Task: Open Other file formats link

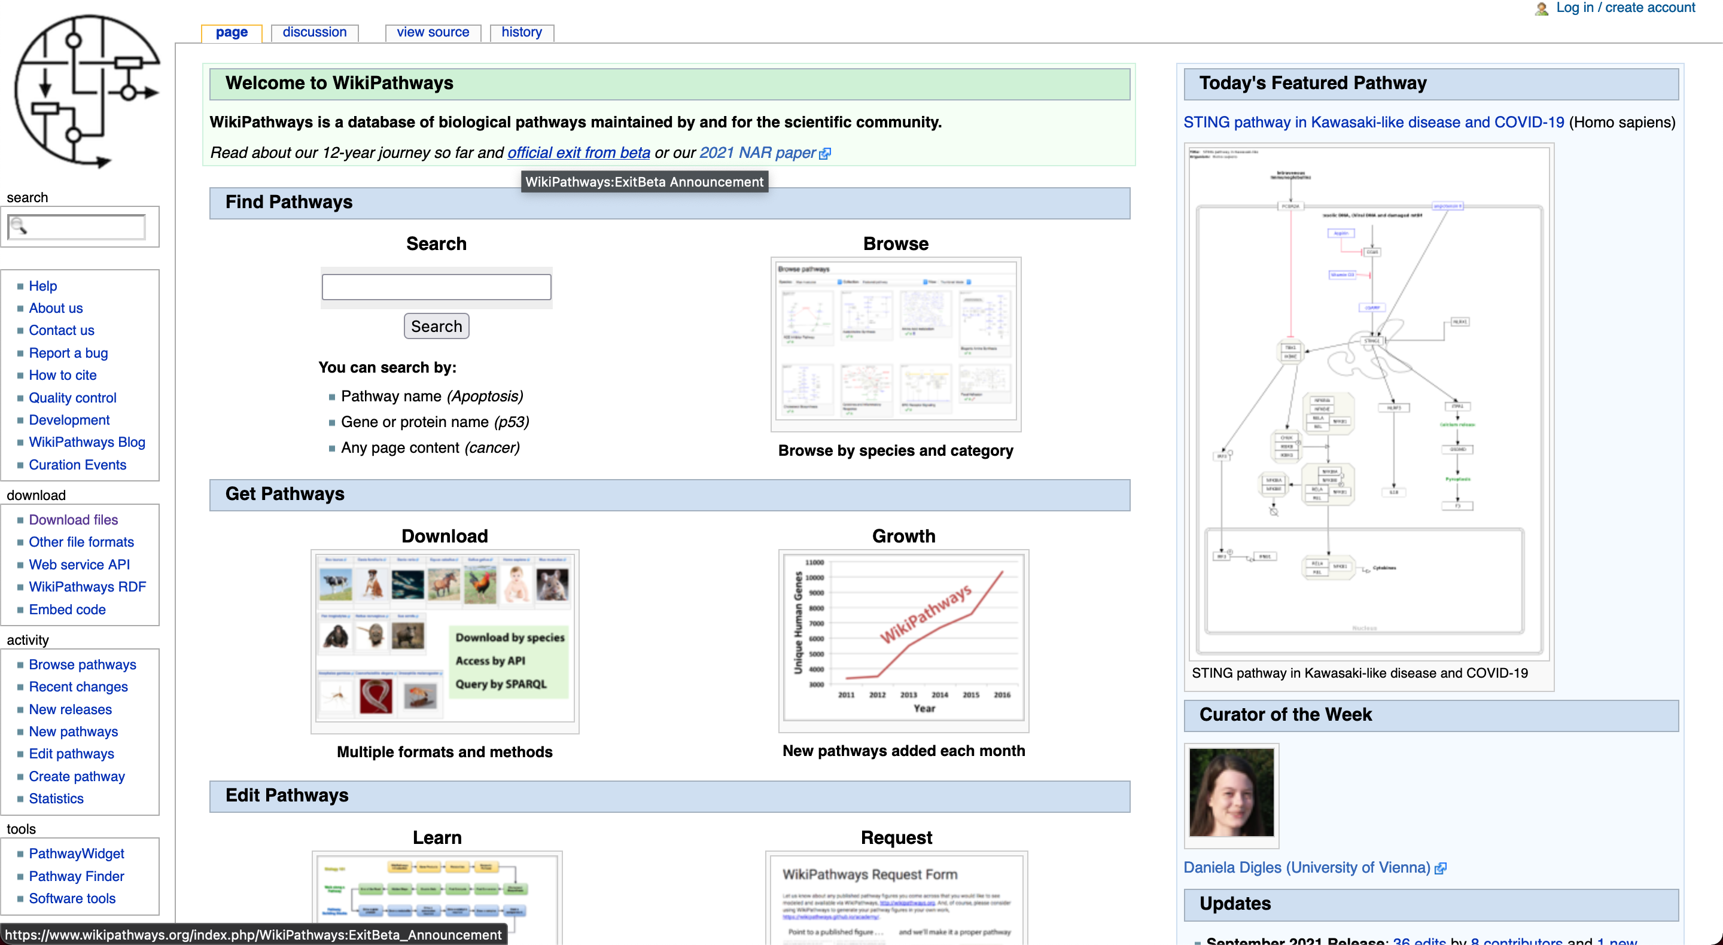Action: coord(81,542)
